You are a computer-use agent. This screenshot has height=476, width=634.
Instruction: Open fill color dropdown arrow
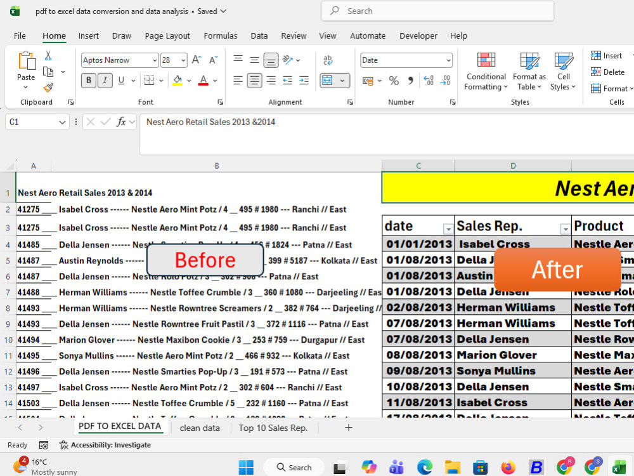(189, 81)
